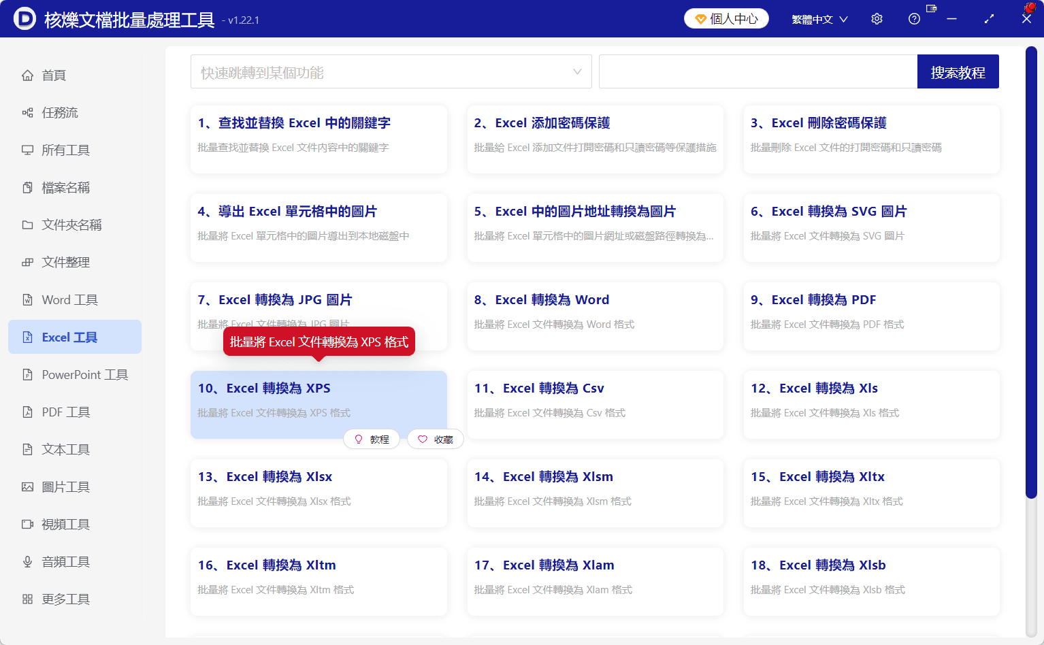Expand the 快速跳轉到某個功能 dropdown
Viewport: 1044px width, 645px height.
click(391, 72)
